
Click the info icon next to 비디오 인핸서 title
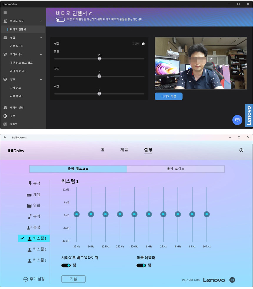pos(91,14)
